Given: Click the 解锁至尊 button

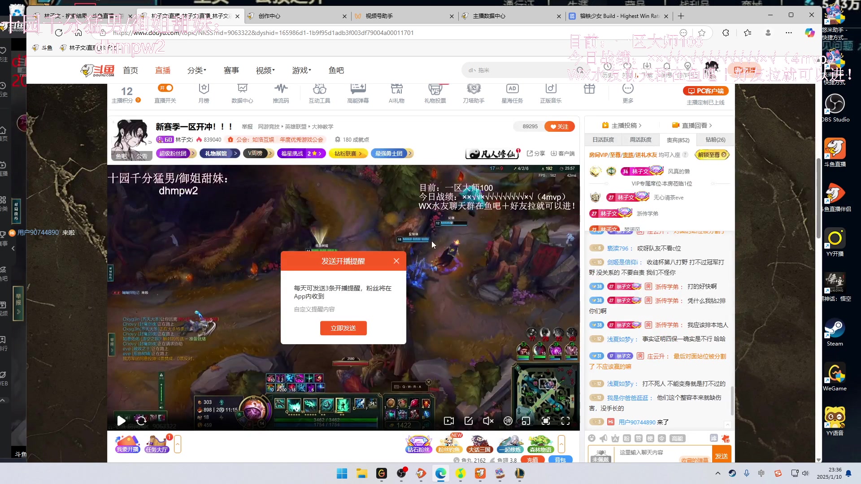Looking at the screenshot, I should pos(712,155).
